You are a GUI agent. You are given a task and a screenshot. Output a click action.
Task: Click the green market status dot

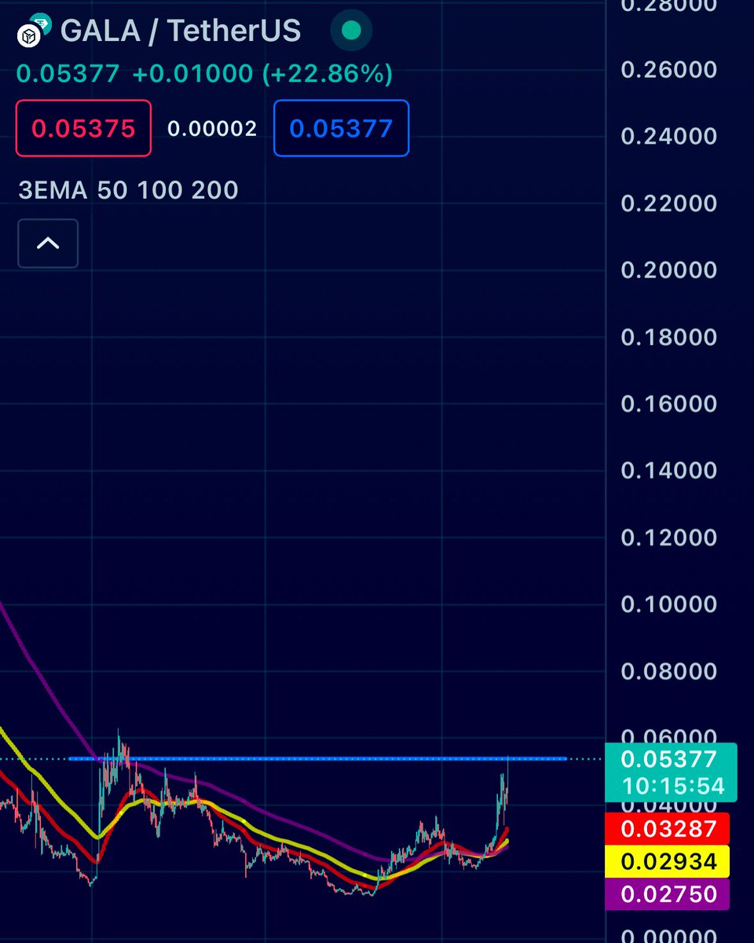[x=351, y=31]
